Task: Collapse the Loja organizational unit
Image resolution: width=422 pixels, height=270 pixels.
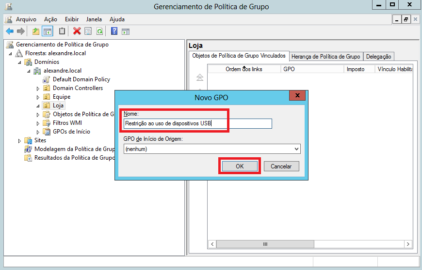Action: [x=38, y=106]
